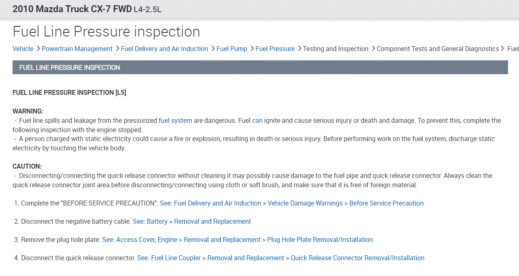Select the Fuel Pressure breadcrumb link
Viewport: 519px width, 276px height.
click(275, 49)
